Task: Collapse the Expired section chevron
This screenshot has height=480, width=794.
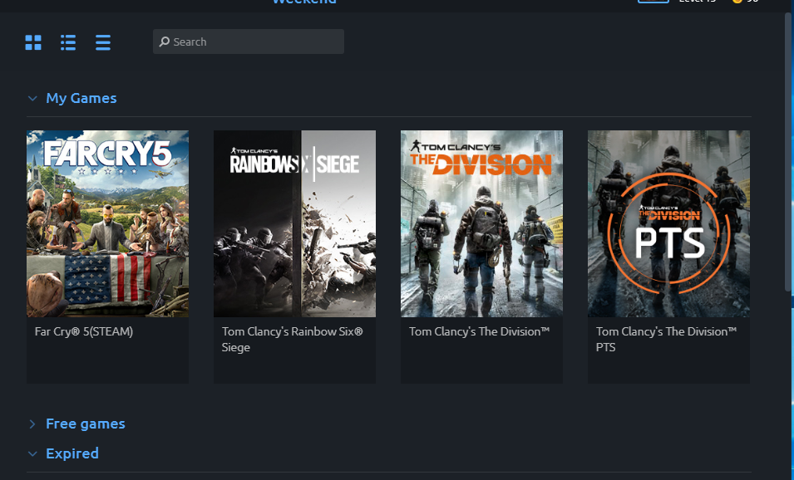Action: [32, 453]
